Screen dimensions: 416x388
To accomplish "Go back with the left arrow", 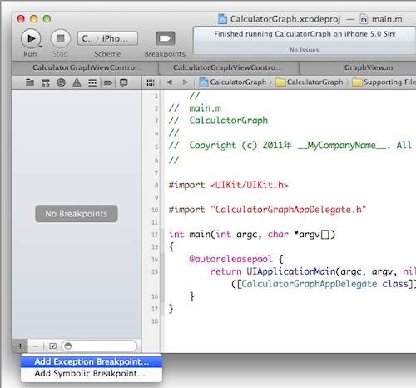I will [x=170, y=82].
